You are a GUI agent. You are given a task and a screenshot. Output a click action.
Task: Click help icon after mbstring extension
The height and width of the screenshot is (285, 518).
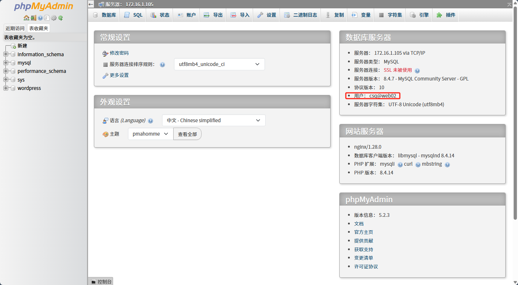tap(447, 165)
